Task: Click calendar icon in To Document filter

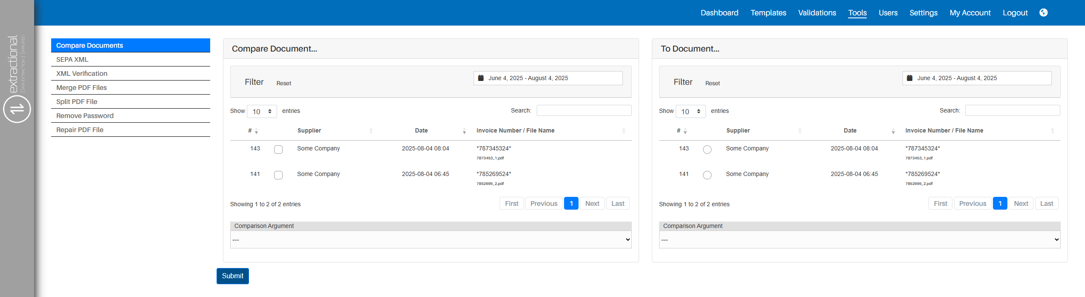Action: [909, 78]
